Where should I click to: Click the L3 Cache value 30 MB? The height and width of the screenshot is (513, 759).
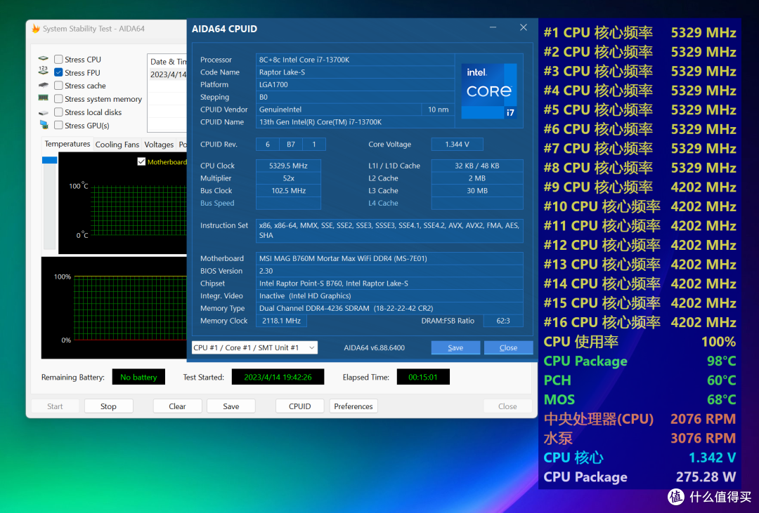[x=476, y=191]
